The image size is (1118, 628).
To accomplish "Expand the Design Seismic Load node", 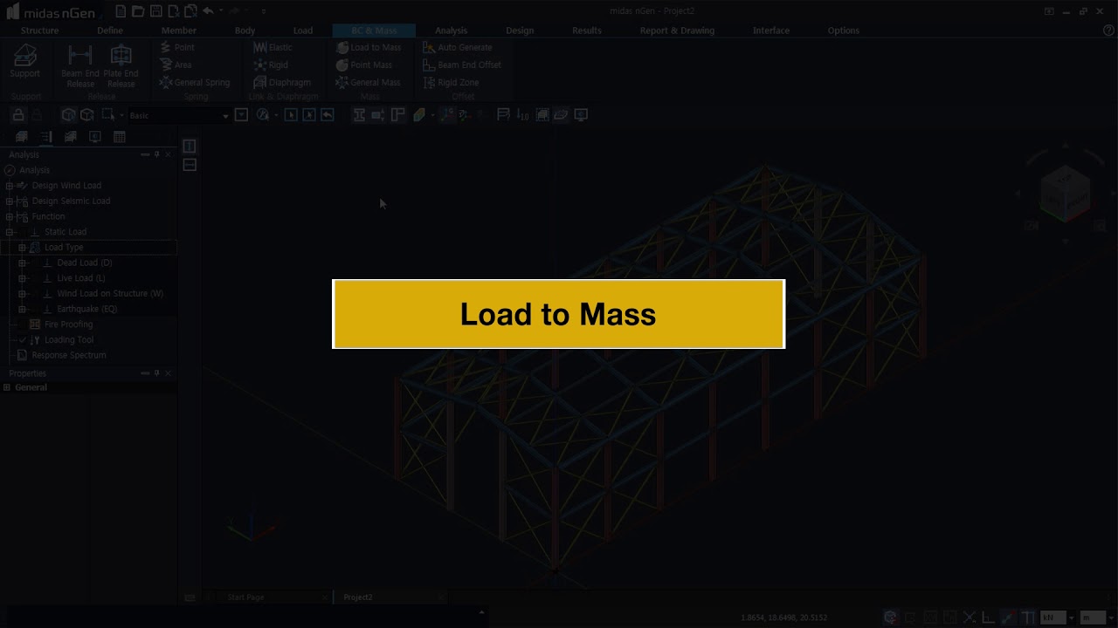I will coord(10,201).
